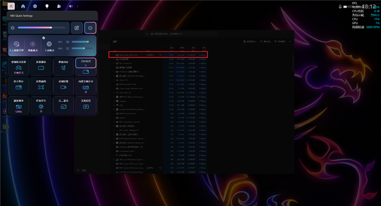Click the battery icon in top status bar
The height and width of the screenshot is (206, 381).
tap(345, 7)
